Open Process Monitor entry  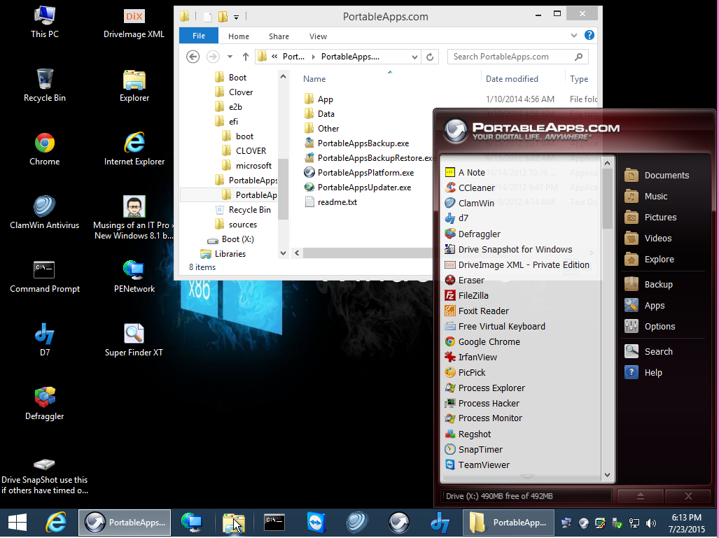click(483, 418)
